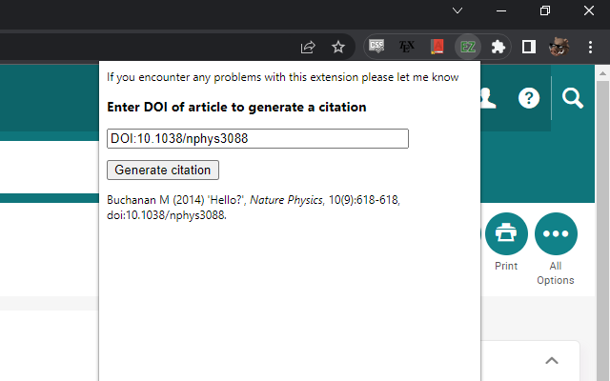610x381 pixels.
Task: Open the site search magnifier
Action: pos(572,98)
